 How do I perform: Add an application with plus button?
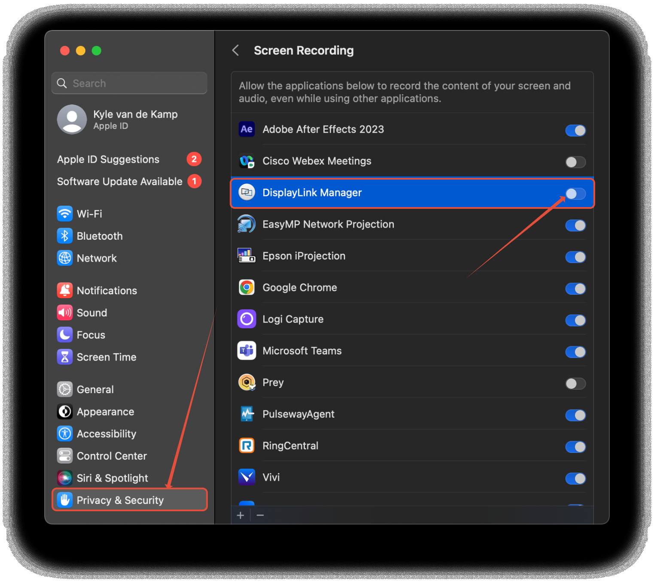coord(240,515)
